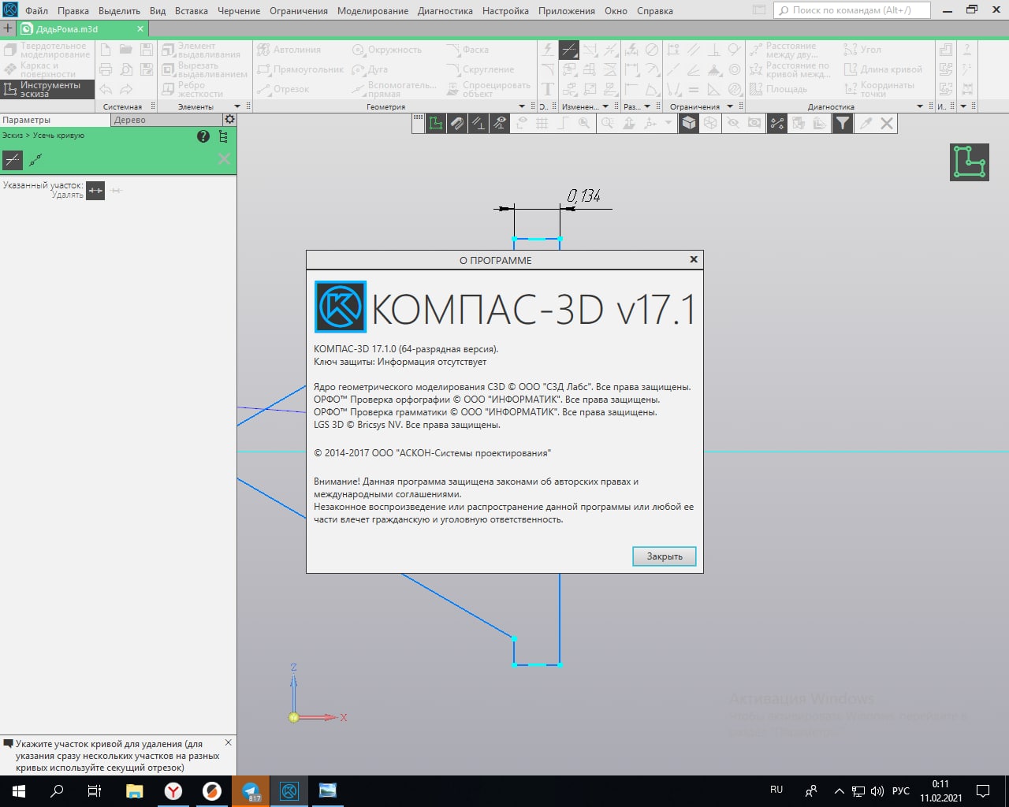Select Инструменты эскиза toolset
This screenshot has height=807, width=1009.
pos(47,89)
